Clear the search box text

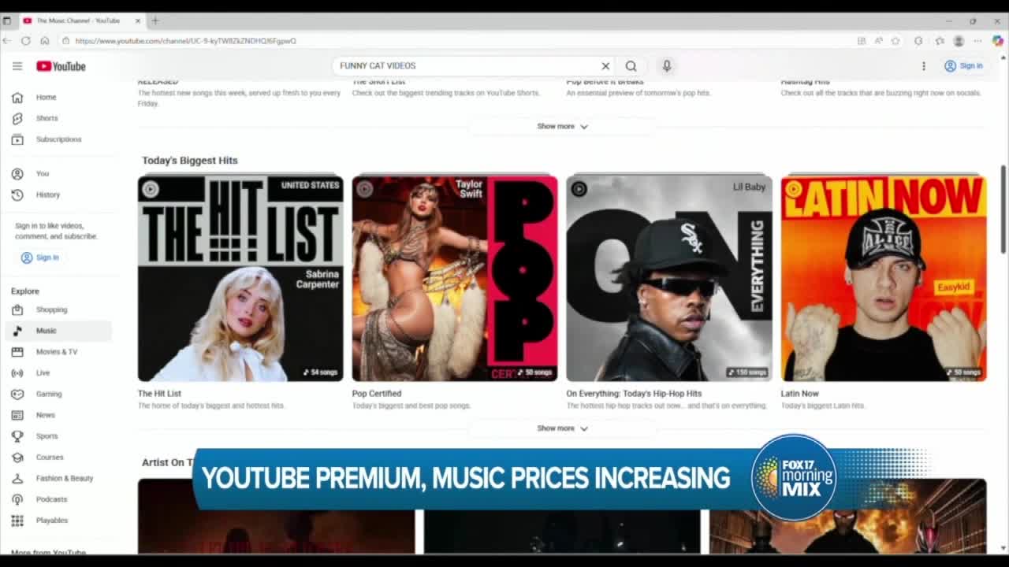click(605, 66)
